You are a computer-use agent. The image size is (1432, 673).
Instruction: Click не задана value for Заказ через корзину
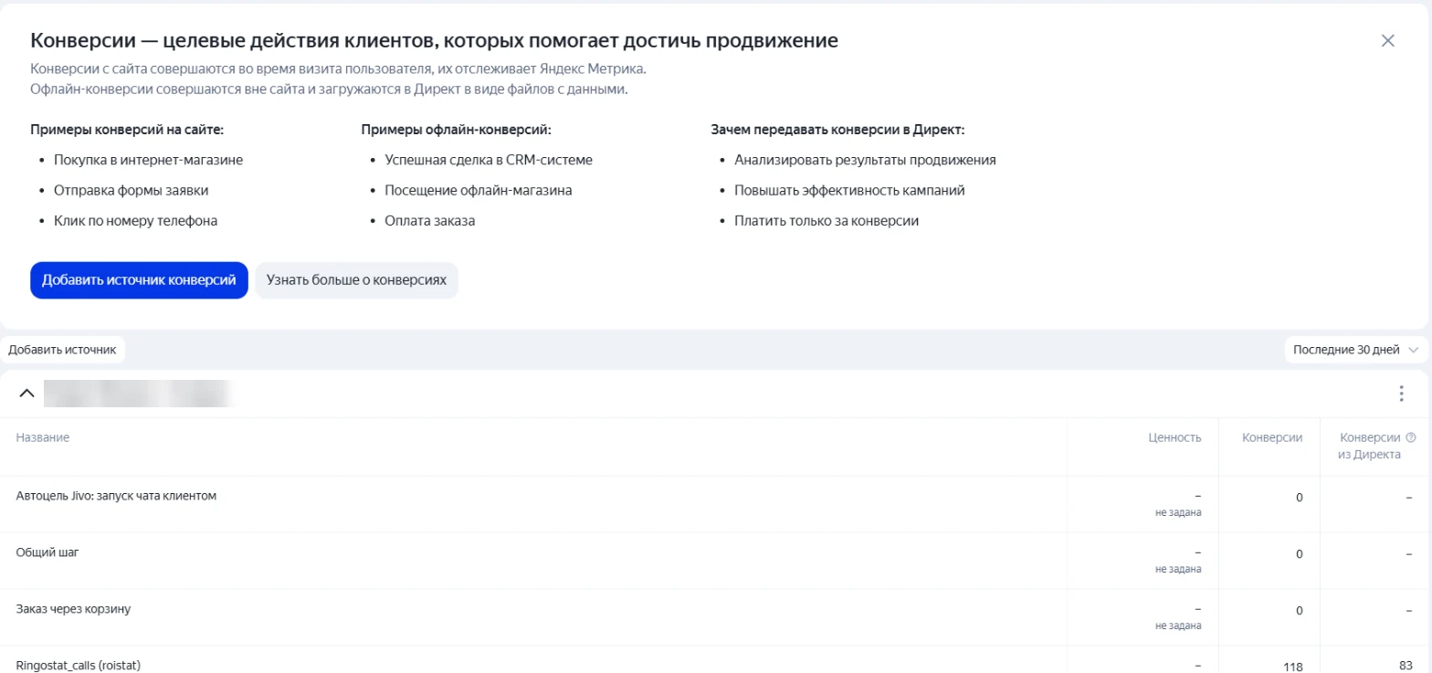click(x=1178, y=626)
